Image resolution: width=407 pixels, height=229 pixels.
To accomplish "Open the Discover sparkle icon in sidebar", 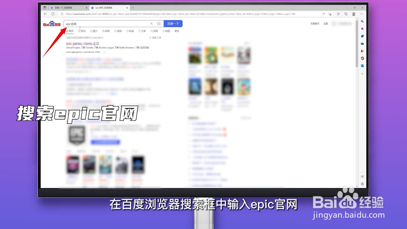I will click(x=362, y=29).
